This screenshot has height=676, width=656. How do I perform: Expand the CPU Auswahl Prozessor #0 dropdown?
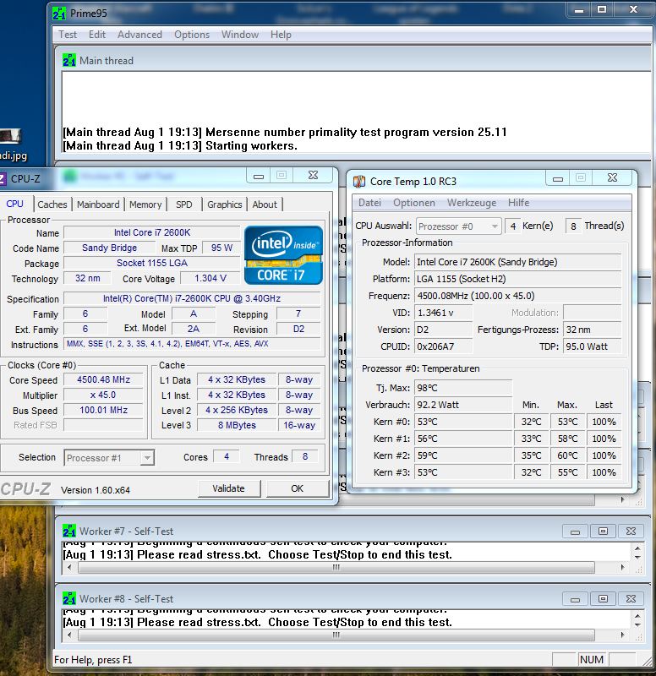[495, 226]
